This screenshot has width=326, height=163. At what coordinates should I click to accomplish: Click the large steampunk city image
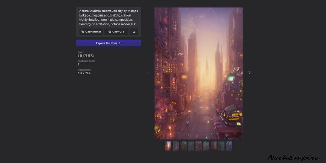[x=199, y=74]
